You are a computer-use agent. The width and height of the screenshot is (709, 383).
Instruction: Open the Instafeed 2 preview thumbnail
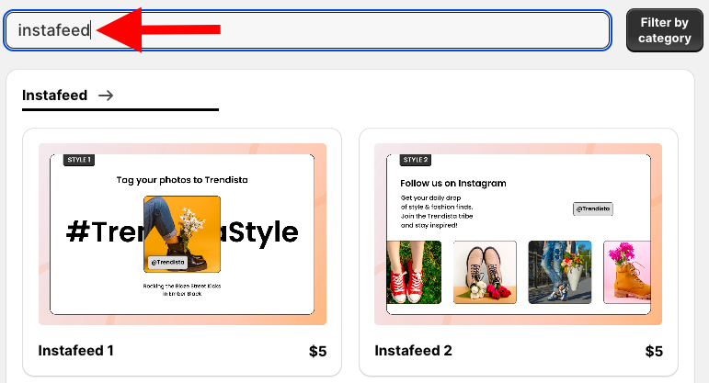[518, 234]
